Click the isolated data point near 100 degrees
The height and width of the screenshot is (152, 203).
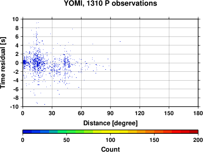120,41
